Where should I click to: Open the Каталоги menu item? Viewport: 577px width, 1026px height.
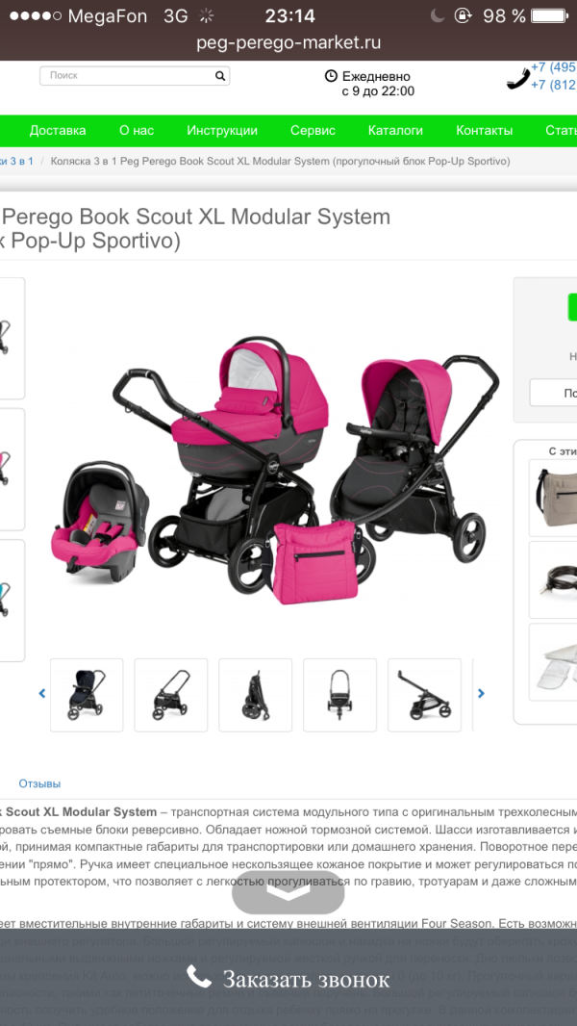(x=395, y=131)
